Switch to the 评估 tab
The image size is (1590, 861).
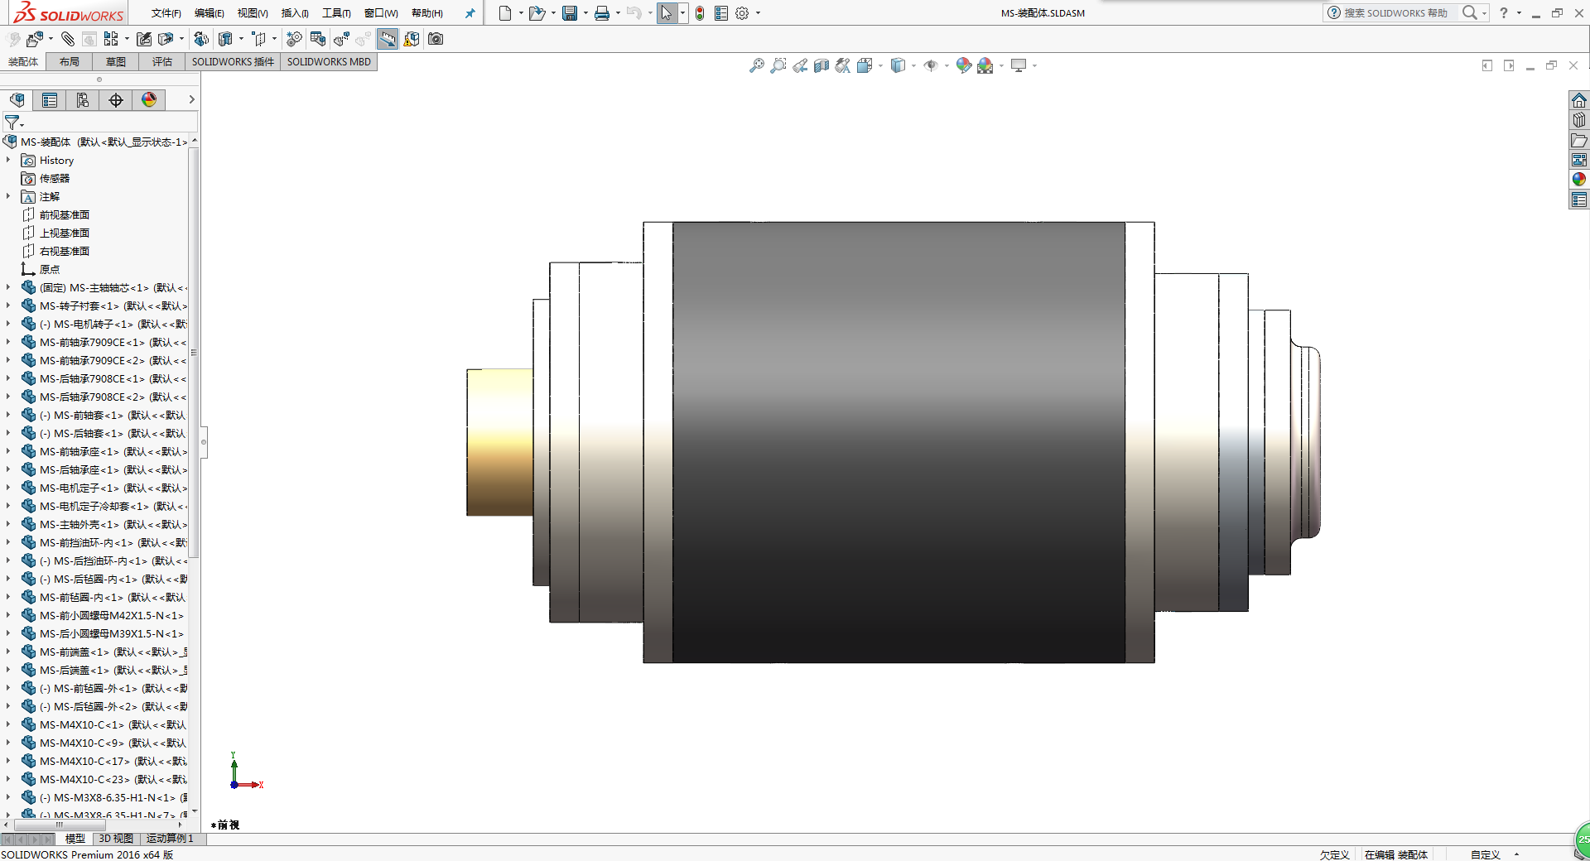(x=162, y=62)
